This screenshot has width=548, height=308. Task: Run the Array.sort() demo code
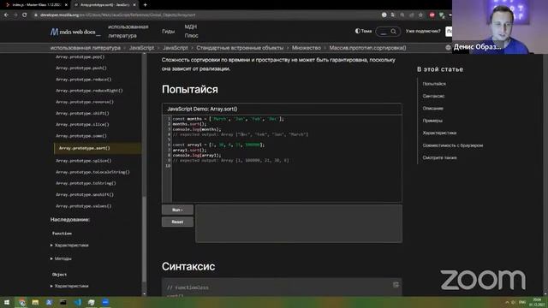click(177, 210)
